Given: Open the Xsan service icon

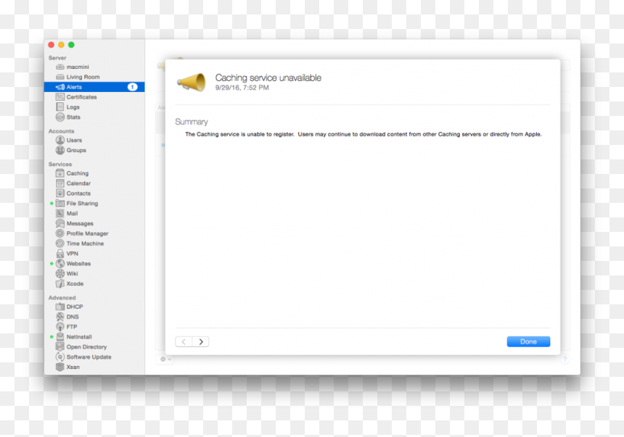Looking at the screenshot, I should 60,367.
